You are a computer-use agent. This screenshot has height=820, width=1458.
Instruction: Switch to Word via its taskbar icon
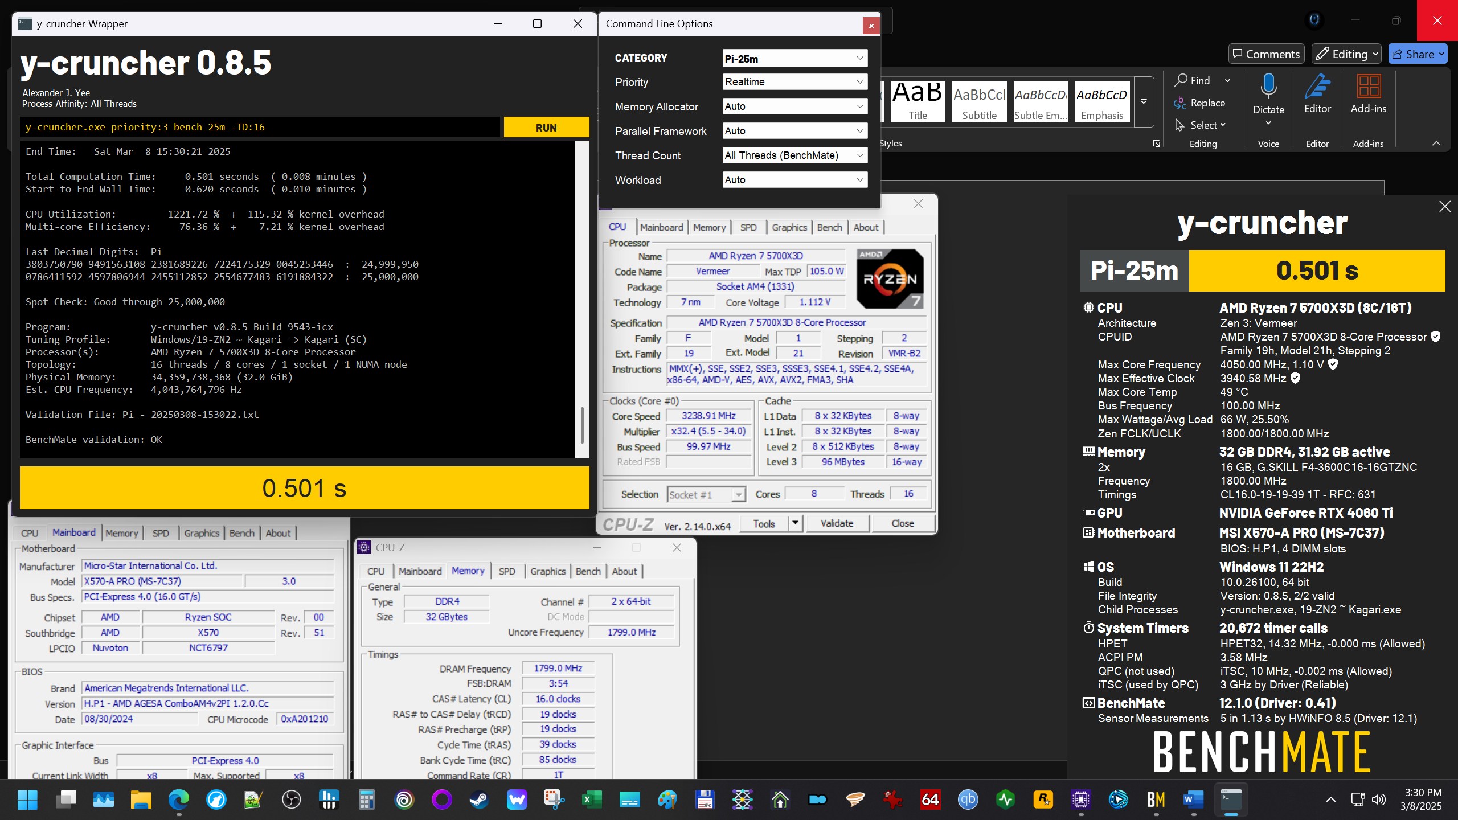click(x=1193, y=800)
